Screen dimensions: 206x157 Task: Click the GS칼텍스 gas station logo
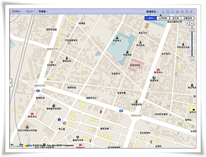point(52,62)
